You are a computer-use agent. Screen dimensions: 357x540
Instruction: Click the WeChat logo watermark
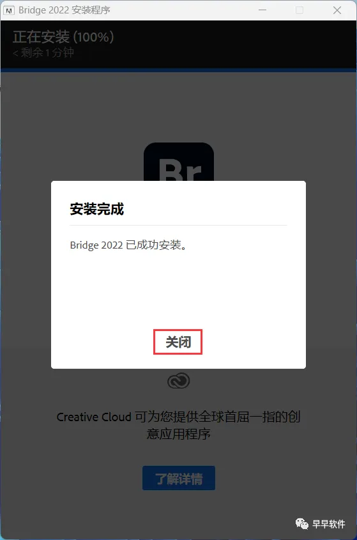302,524
